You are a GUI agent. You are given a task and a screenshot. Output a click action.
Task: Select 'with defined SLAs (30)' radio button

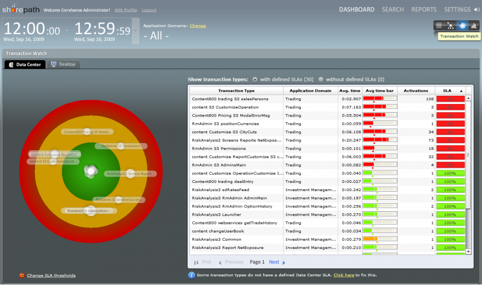tap(255, 79)
